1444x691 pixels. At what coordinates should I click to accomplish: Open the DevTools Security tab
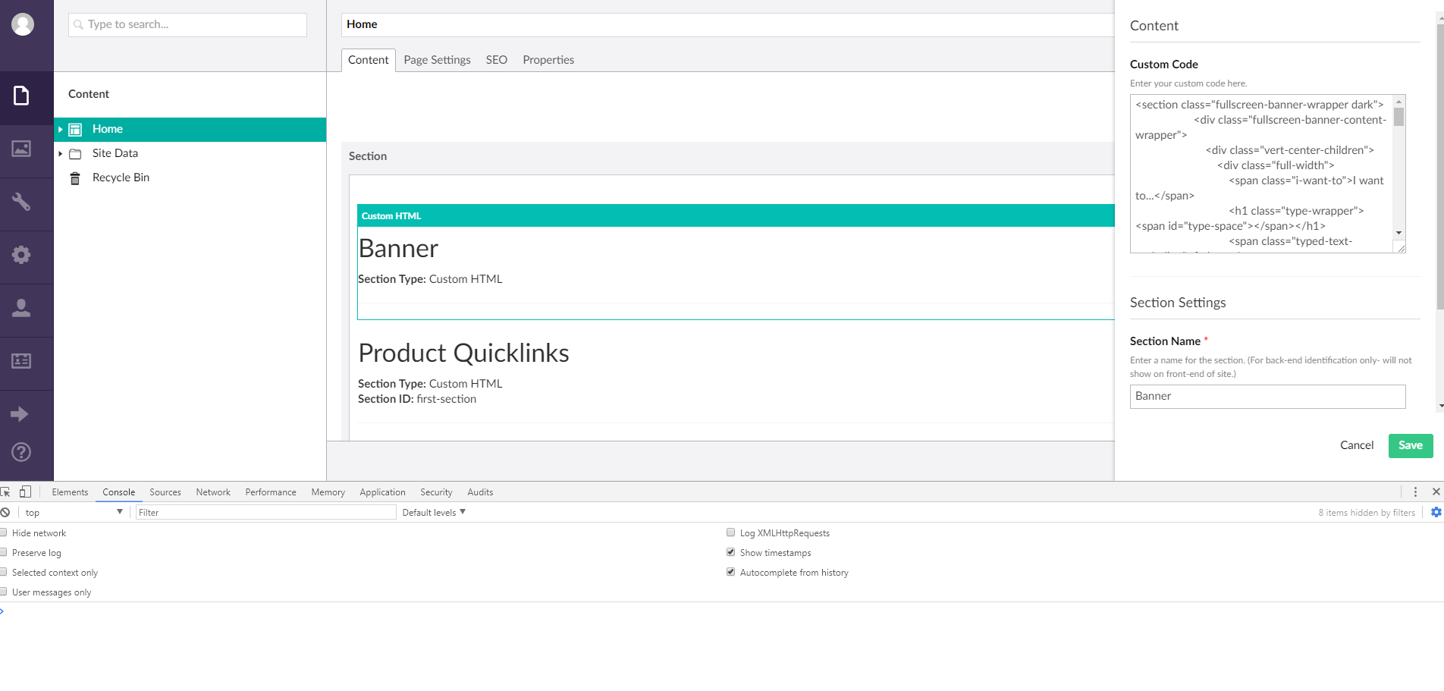(x=436, y=492)
